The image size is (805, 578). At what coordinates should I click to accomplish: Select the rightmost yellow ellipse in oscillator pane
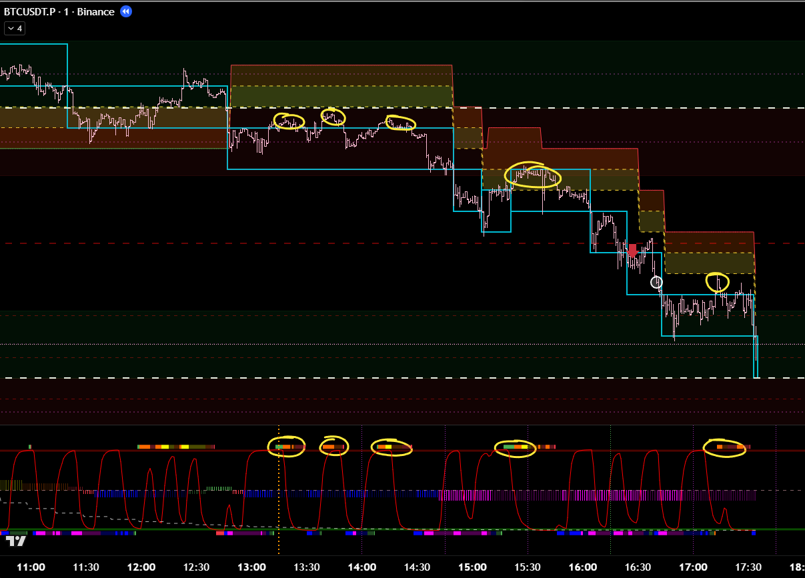point(724,447)
